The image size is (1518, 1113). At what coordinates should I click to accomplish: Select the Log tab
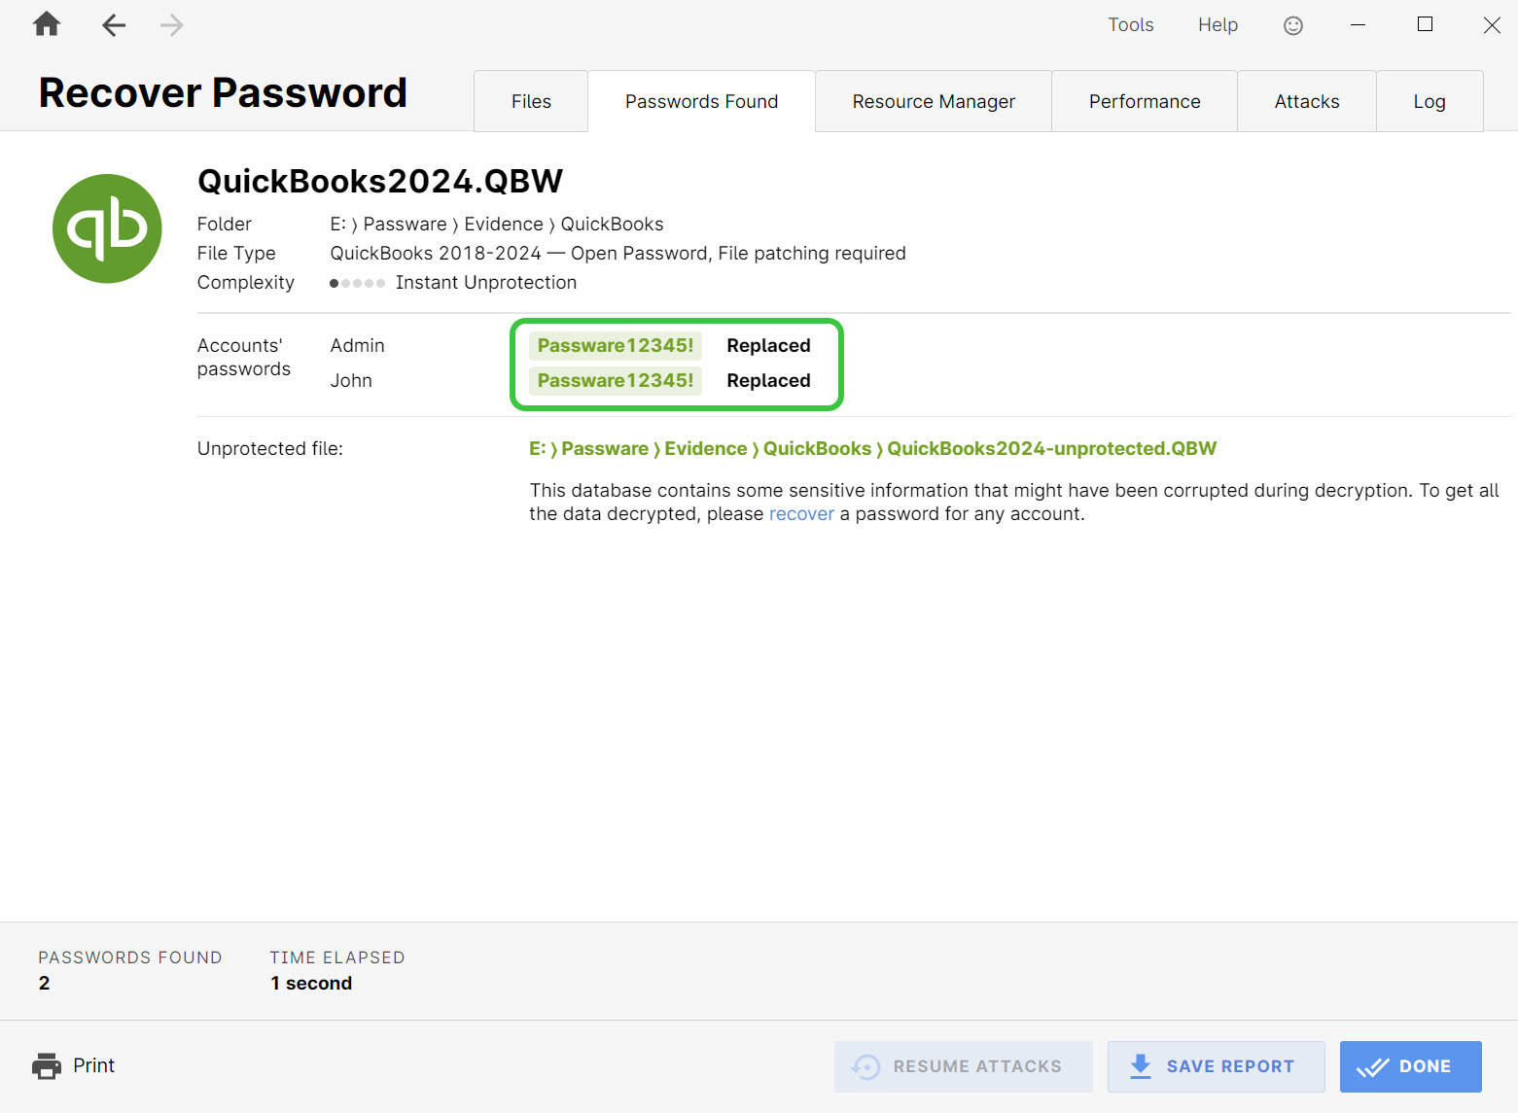tap(1430, 100)
